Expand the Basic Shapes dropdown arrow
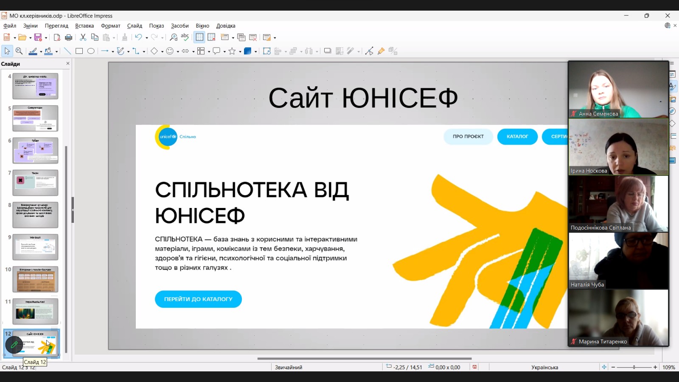This screenshot has width=679, height=382. coord(162,51)
